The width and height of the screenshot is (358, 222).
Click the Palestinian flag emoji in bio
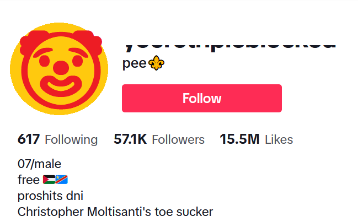coord(49,180)
